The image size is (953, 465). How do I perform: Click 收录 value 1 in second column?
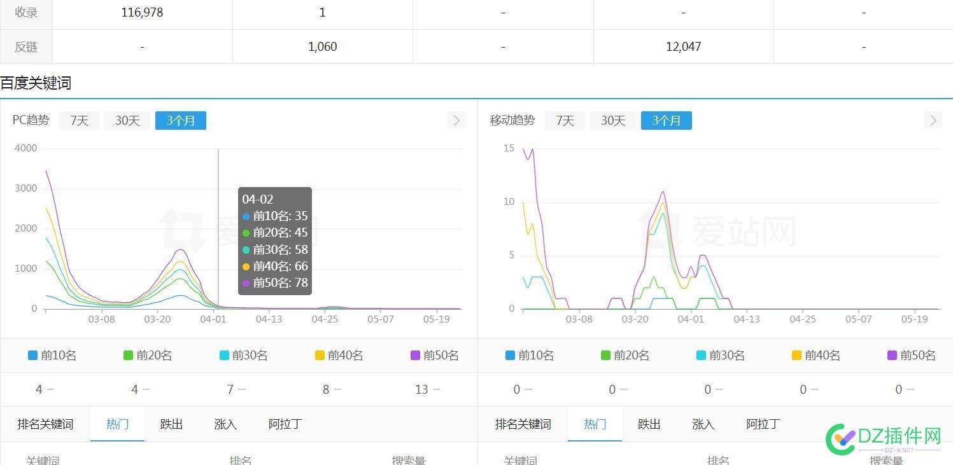[x=322, y=13]
